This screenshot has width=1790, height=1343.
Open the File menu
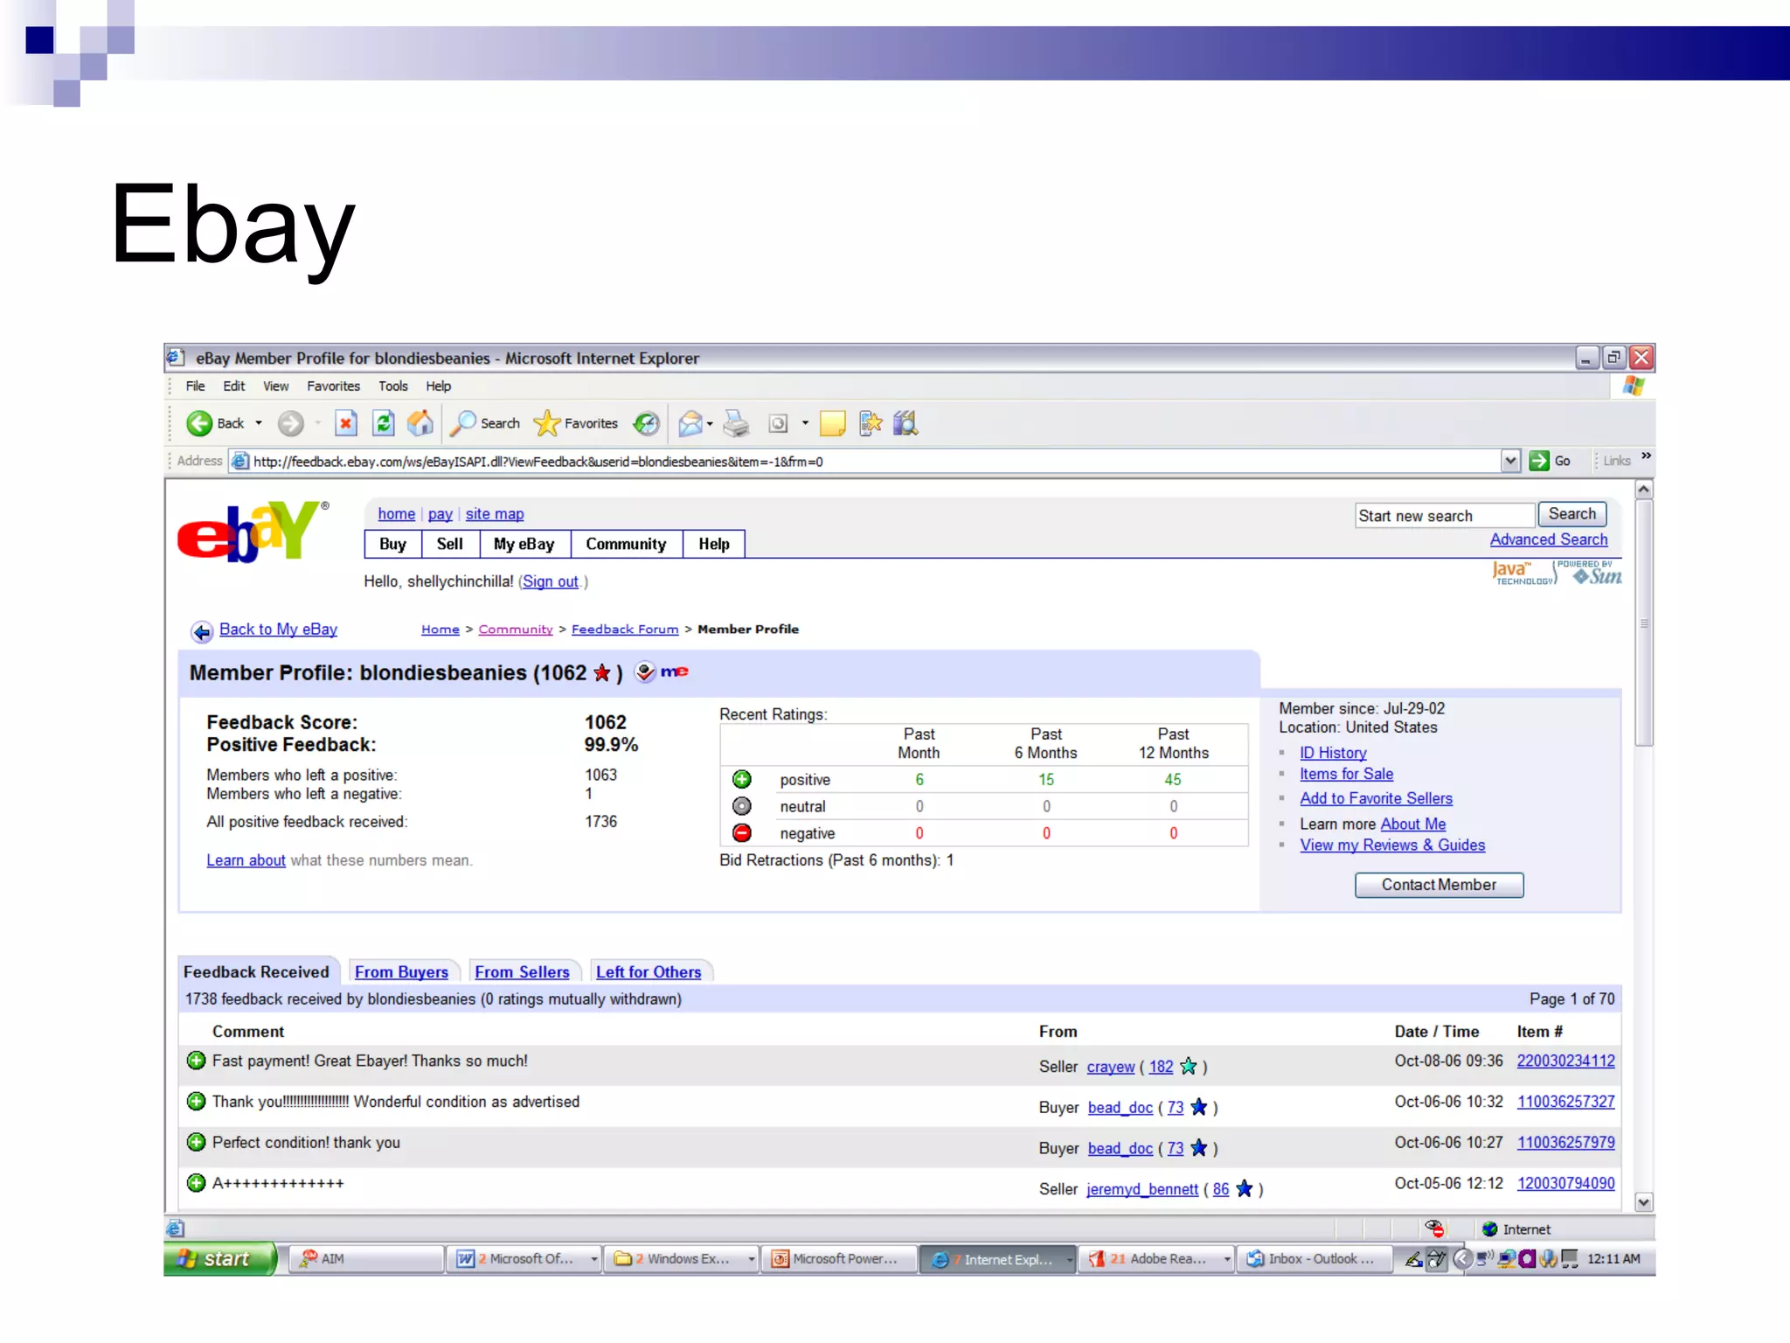[x=195, y=386]
